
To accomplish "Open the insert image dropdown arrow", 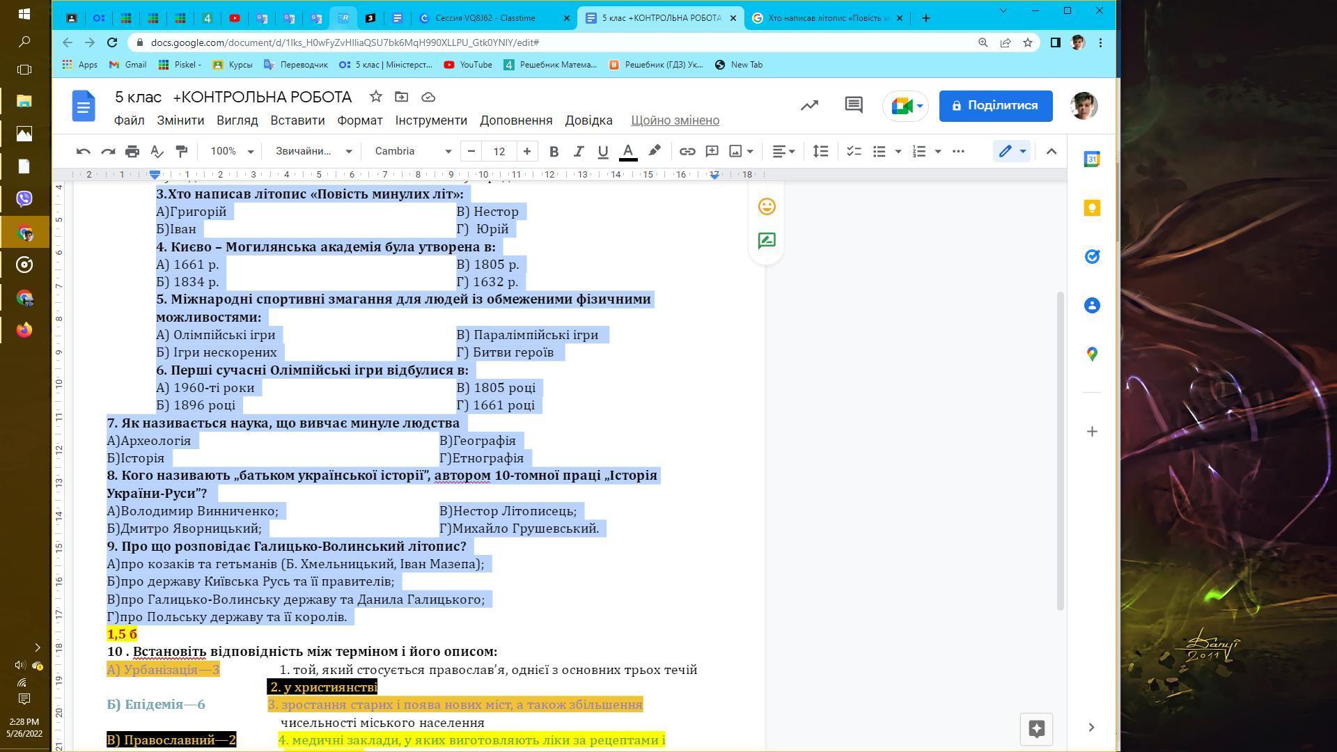I will [750, 151].
